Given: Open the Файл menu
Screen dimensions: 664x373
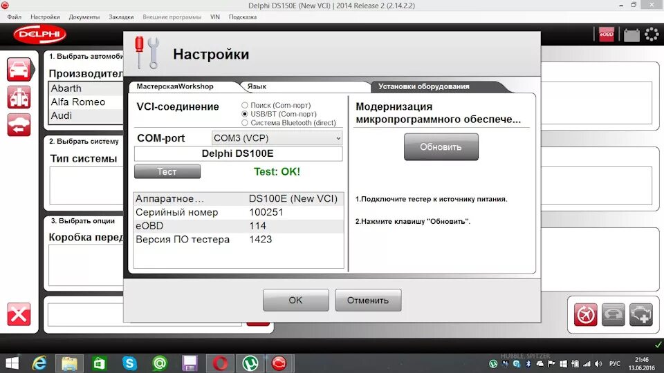Looking at the screenshot, I should coord(14,17).
